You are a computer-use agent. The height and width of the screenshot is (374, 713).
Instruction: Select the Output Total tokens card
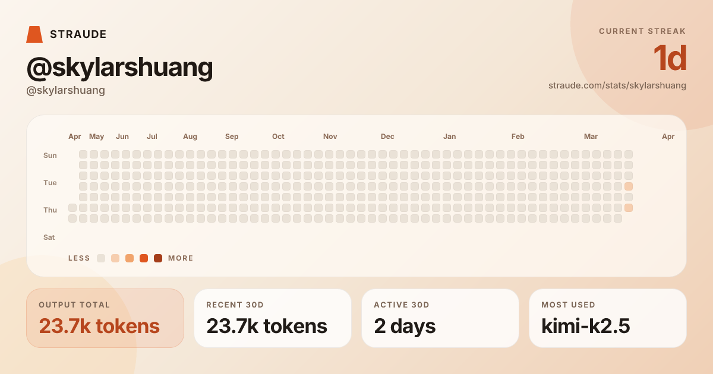pos(105,318)
